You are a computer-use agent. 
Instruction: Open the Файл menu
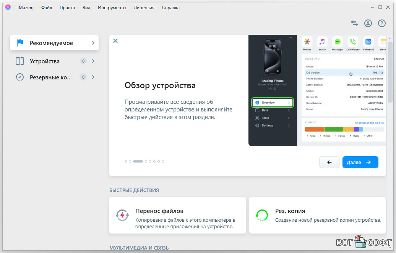tap(47, 8)
